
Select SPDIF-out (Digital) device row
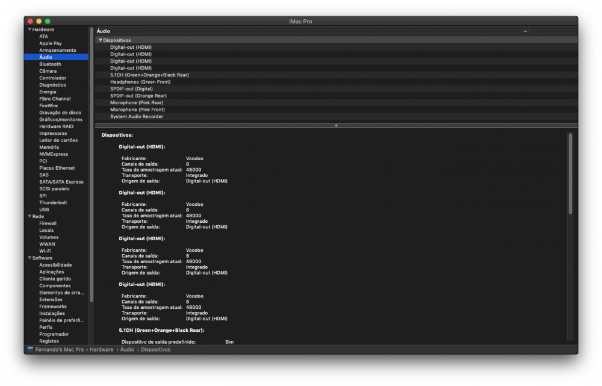pyautogui.click(x=337, y=89)
